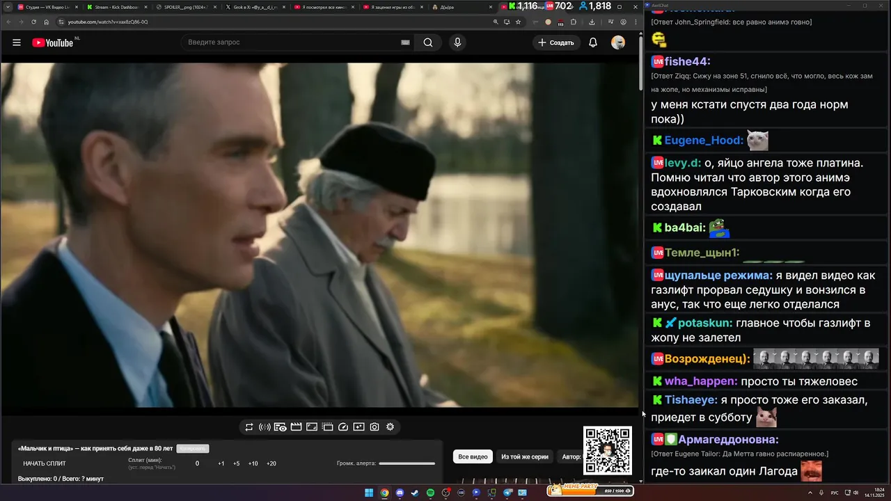The width and height of the screenshot is (891, 501).
Task: Open YouTube notifications bell
Action: [x=593, y=42]
